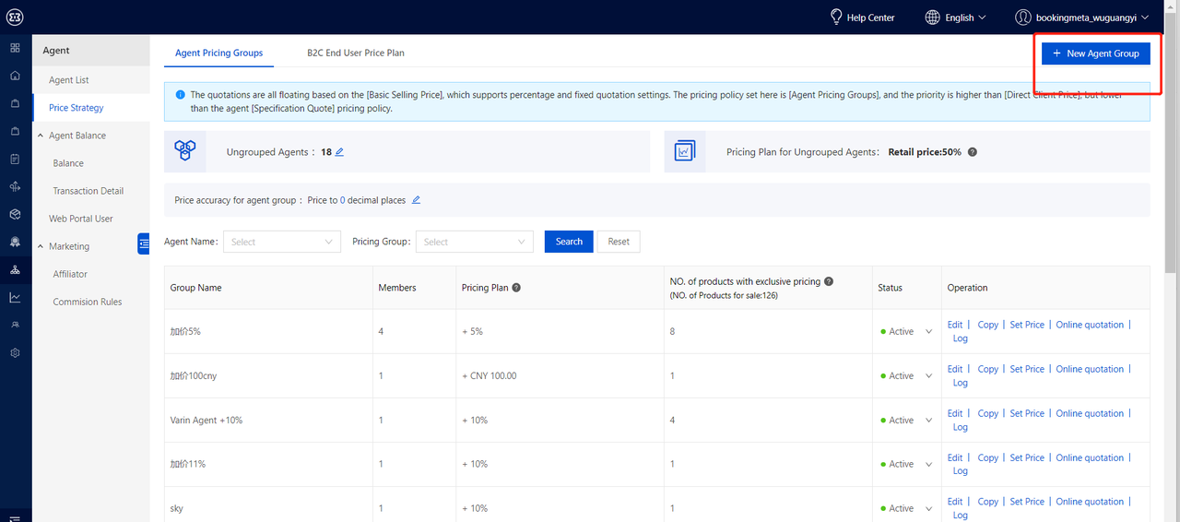Click Set Price for Varin Agent +10%
This screenshot has height=522, width=1180.
point(1026,413)
